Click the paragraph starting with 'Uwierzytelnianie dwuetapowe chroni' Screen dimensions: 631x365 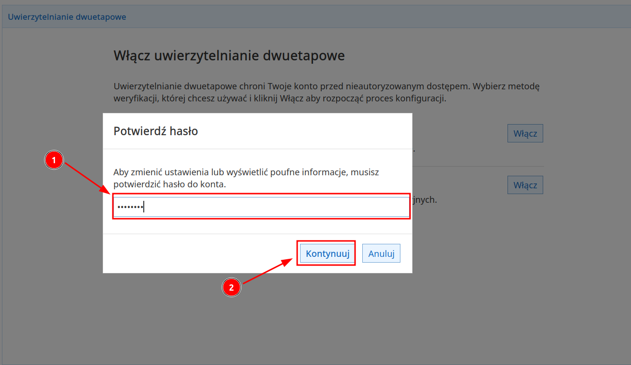[327, 93]
